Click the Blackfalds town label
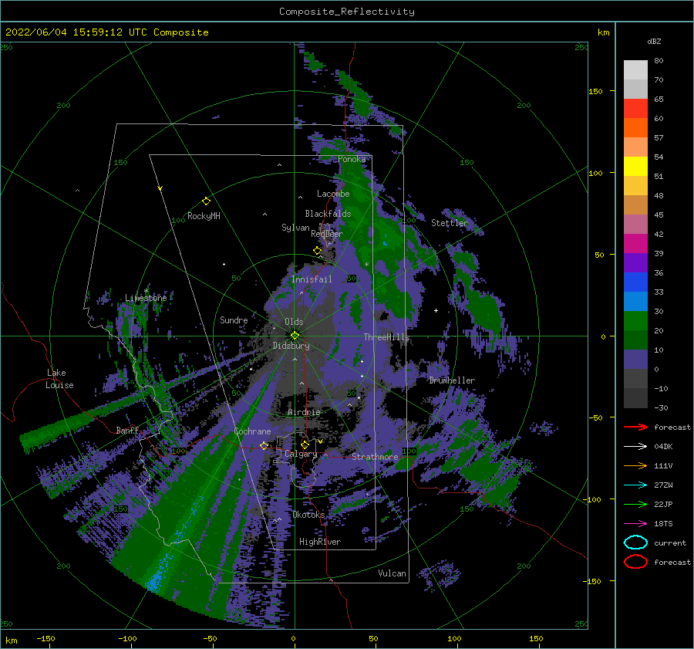 pos(328,214)
